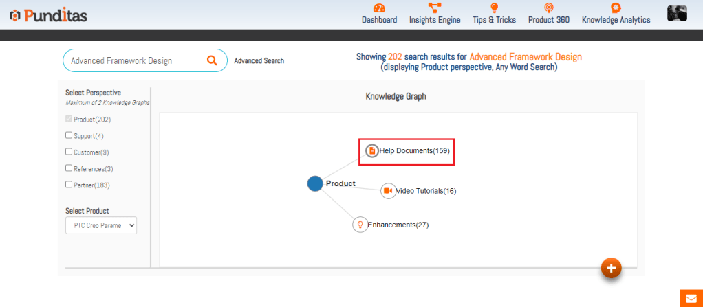Toggle the Partner(183) perspective checkbox
703x307 pixels.
coord(69,185)
